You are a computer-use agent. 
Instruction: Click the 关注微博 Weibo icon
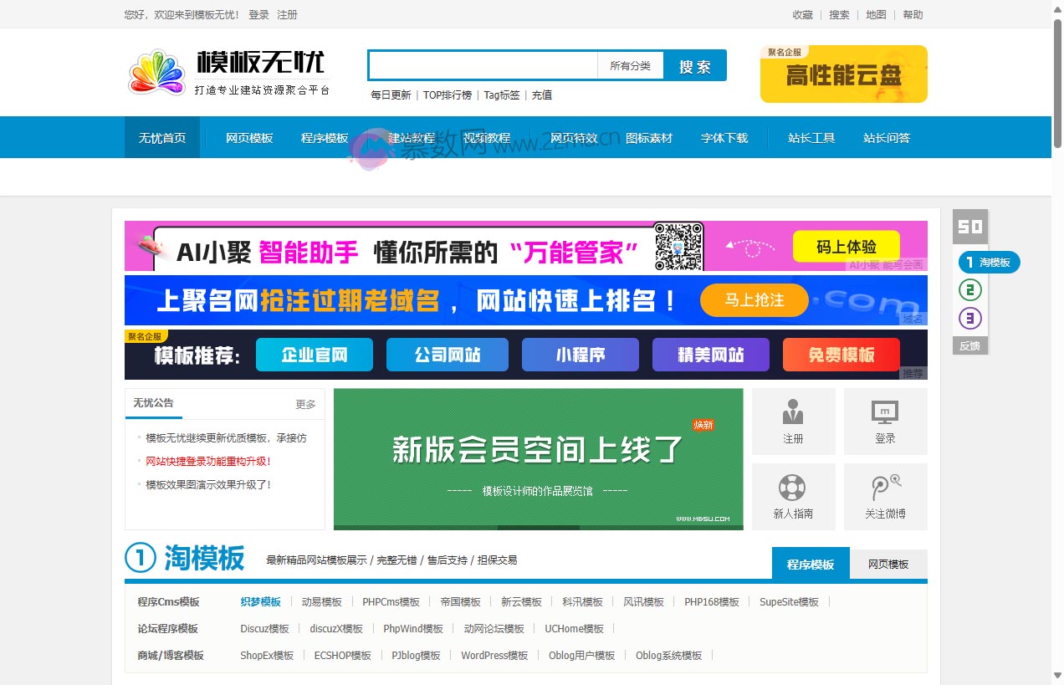pyautogui.click(x=885, y=496)
